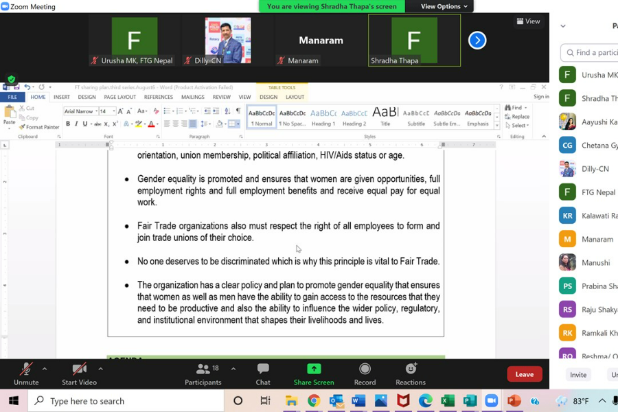618x412 pixels.
Task: Apply the Heading 1 style
Action: [323, 117]
